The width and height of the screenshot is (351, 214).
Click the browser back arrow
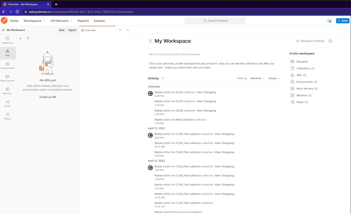click(x=4, y=12)
